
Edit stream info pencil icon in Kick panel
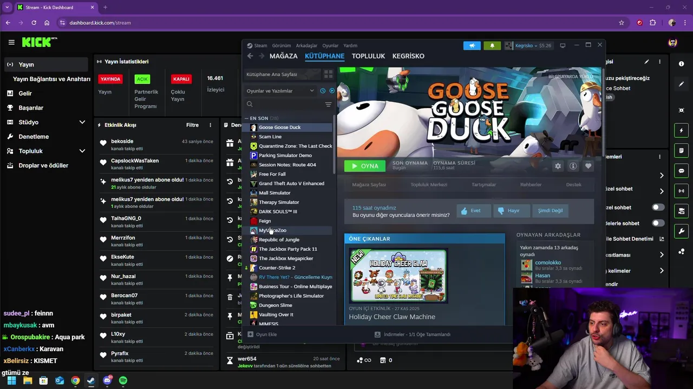[646, 62]
